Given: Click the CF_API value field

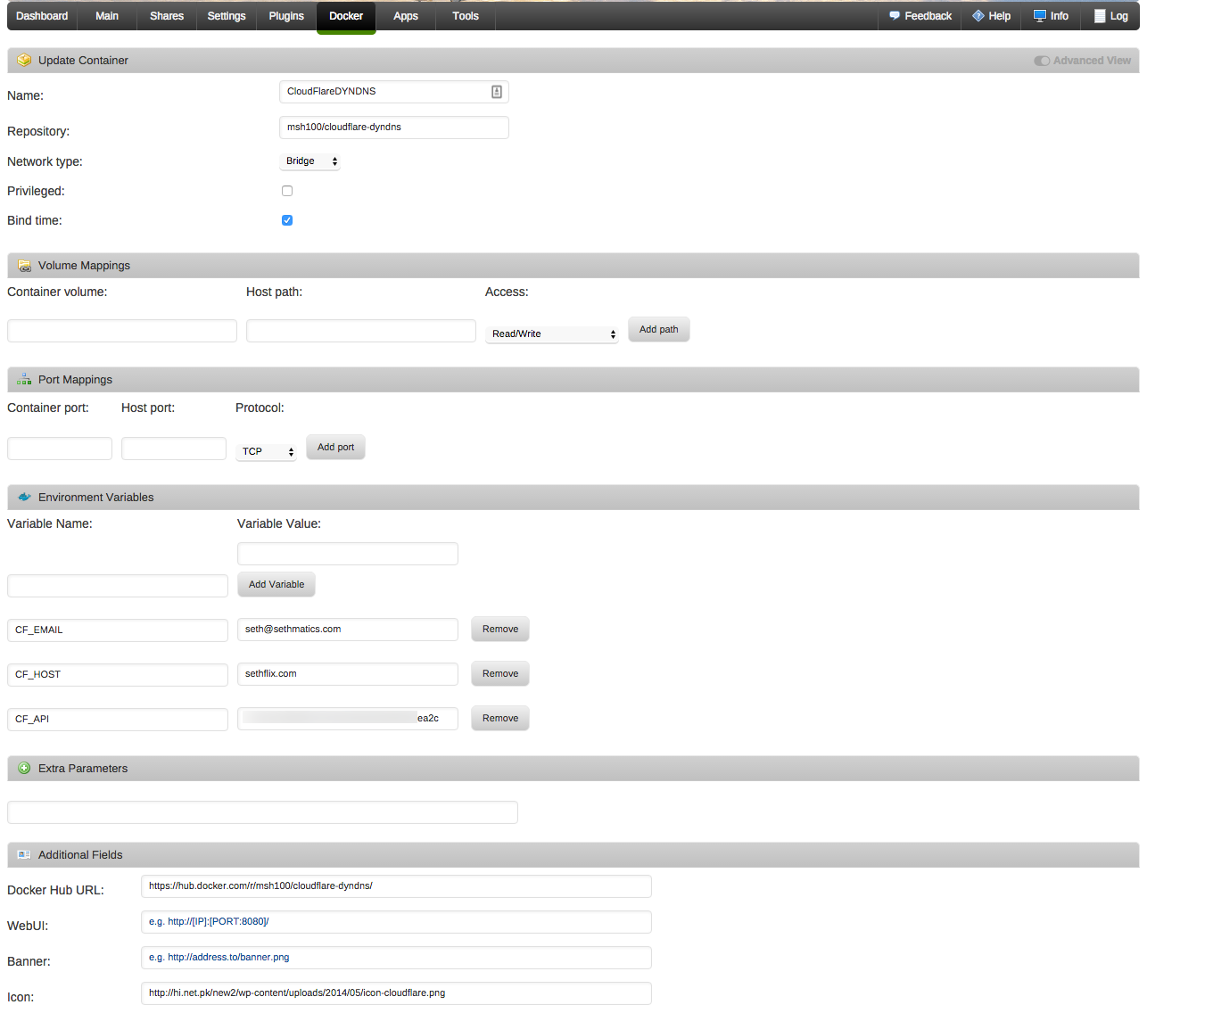Looking at the screenshot, I should coord(348,719).
